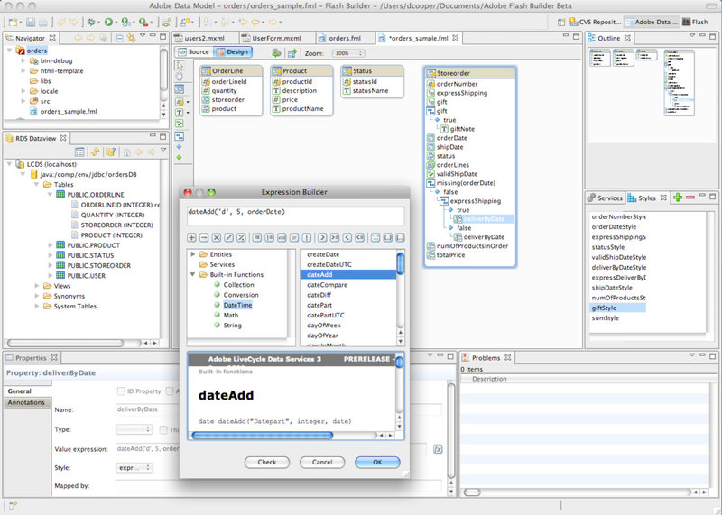This screenshot has width=722, height=515.
Task: Select the DateTime function category
Action: [x=237, y=305]
